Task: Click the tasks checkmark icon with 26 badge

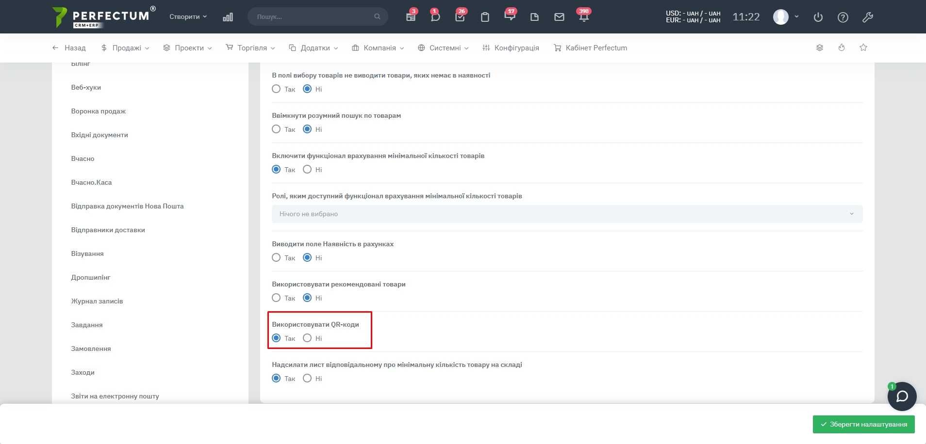Action: click(460, 17)
